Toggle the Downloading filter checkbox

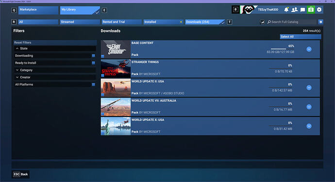pyautogui.click(x=93, y=55)
